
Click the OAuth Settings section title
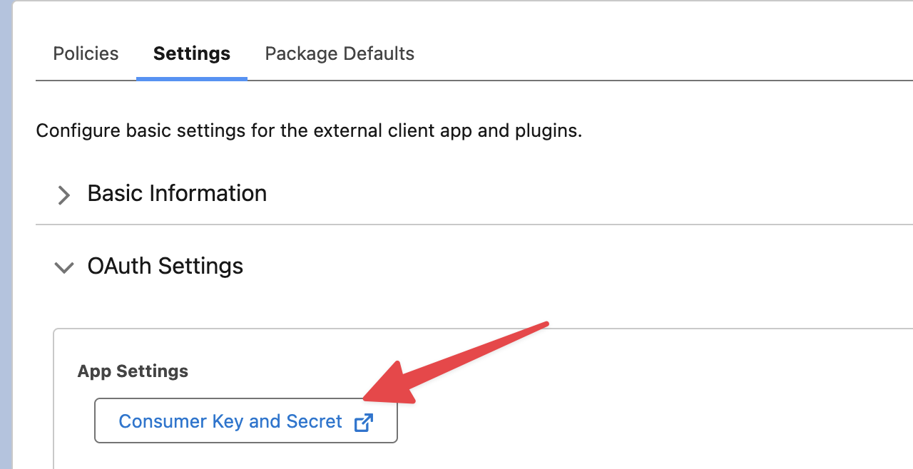point(165,266)
